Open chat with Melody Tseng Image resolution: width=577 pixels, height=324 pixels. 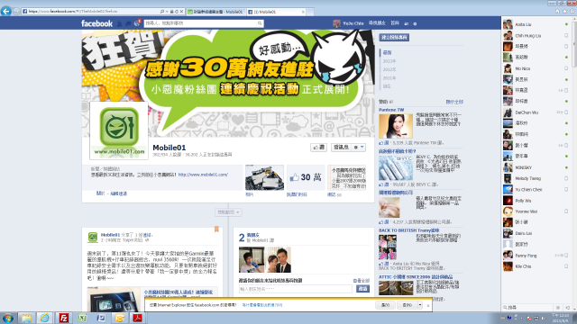tap(536, 178)
